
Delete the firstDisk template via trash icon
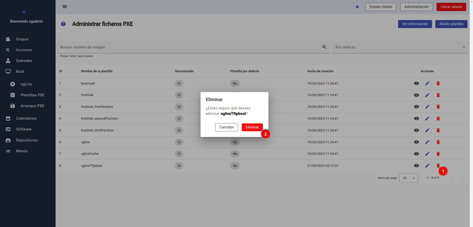coord(438,95)
